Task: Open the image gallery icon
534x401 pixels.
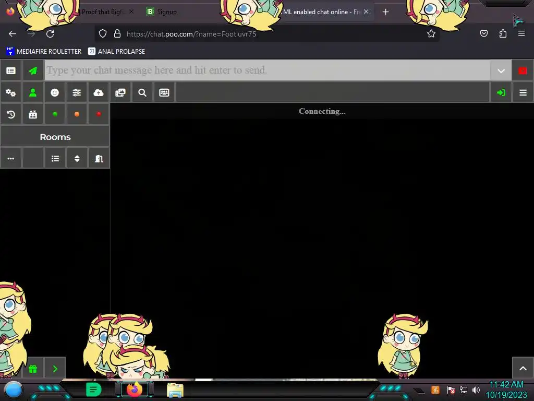Action: click(120, 92)
